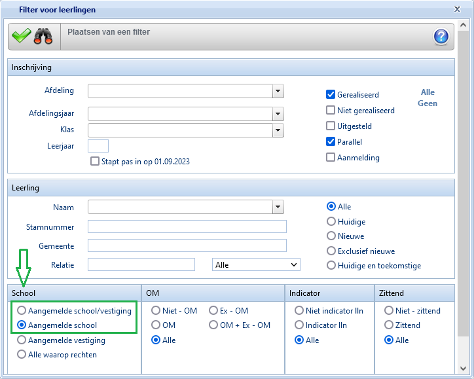Uncheck the Gerealiseerd checkbox
Viewport: 474px width, 379px height.
(331, 94)
